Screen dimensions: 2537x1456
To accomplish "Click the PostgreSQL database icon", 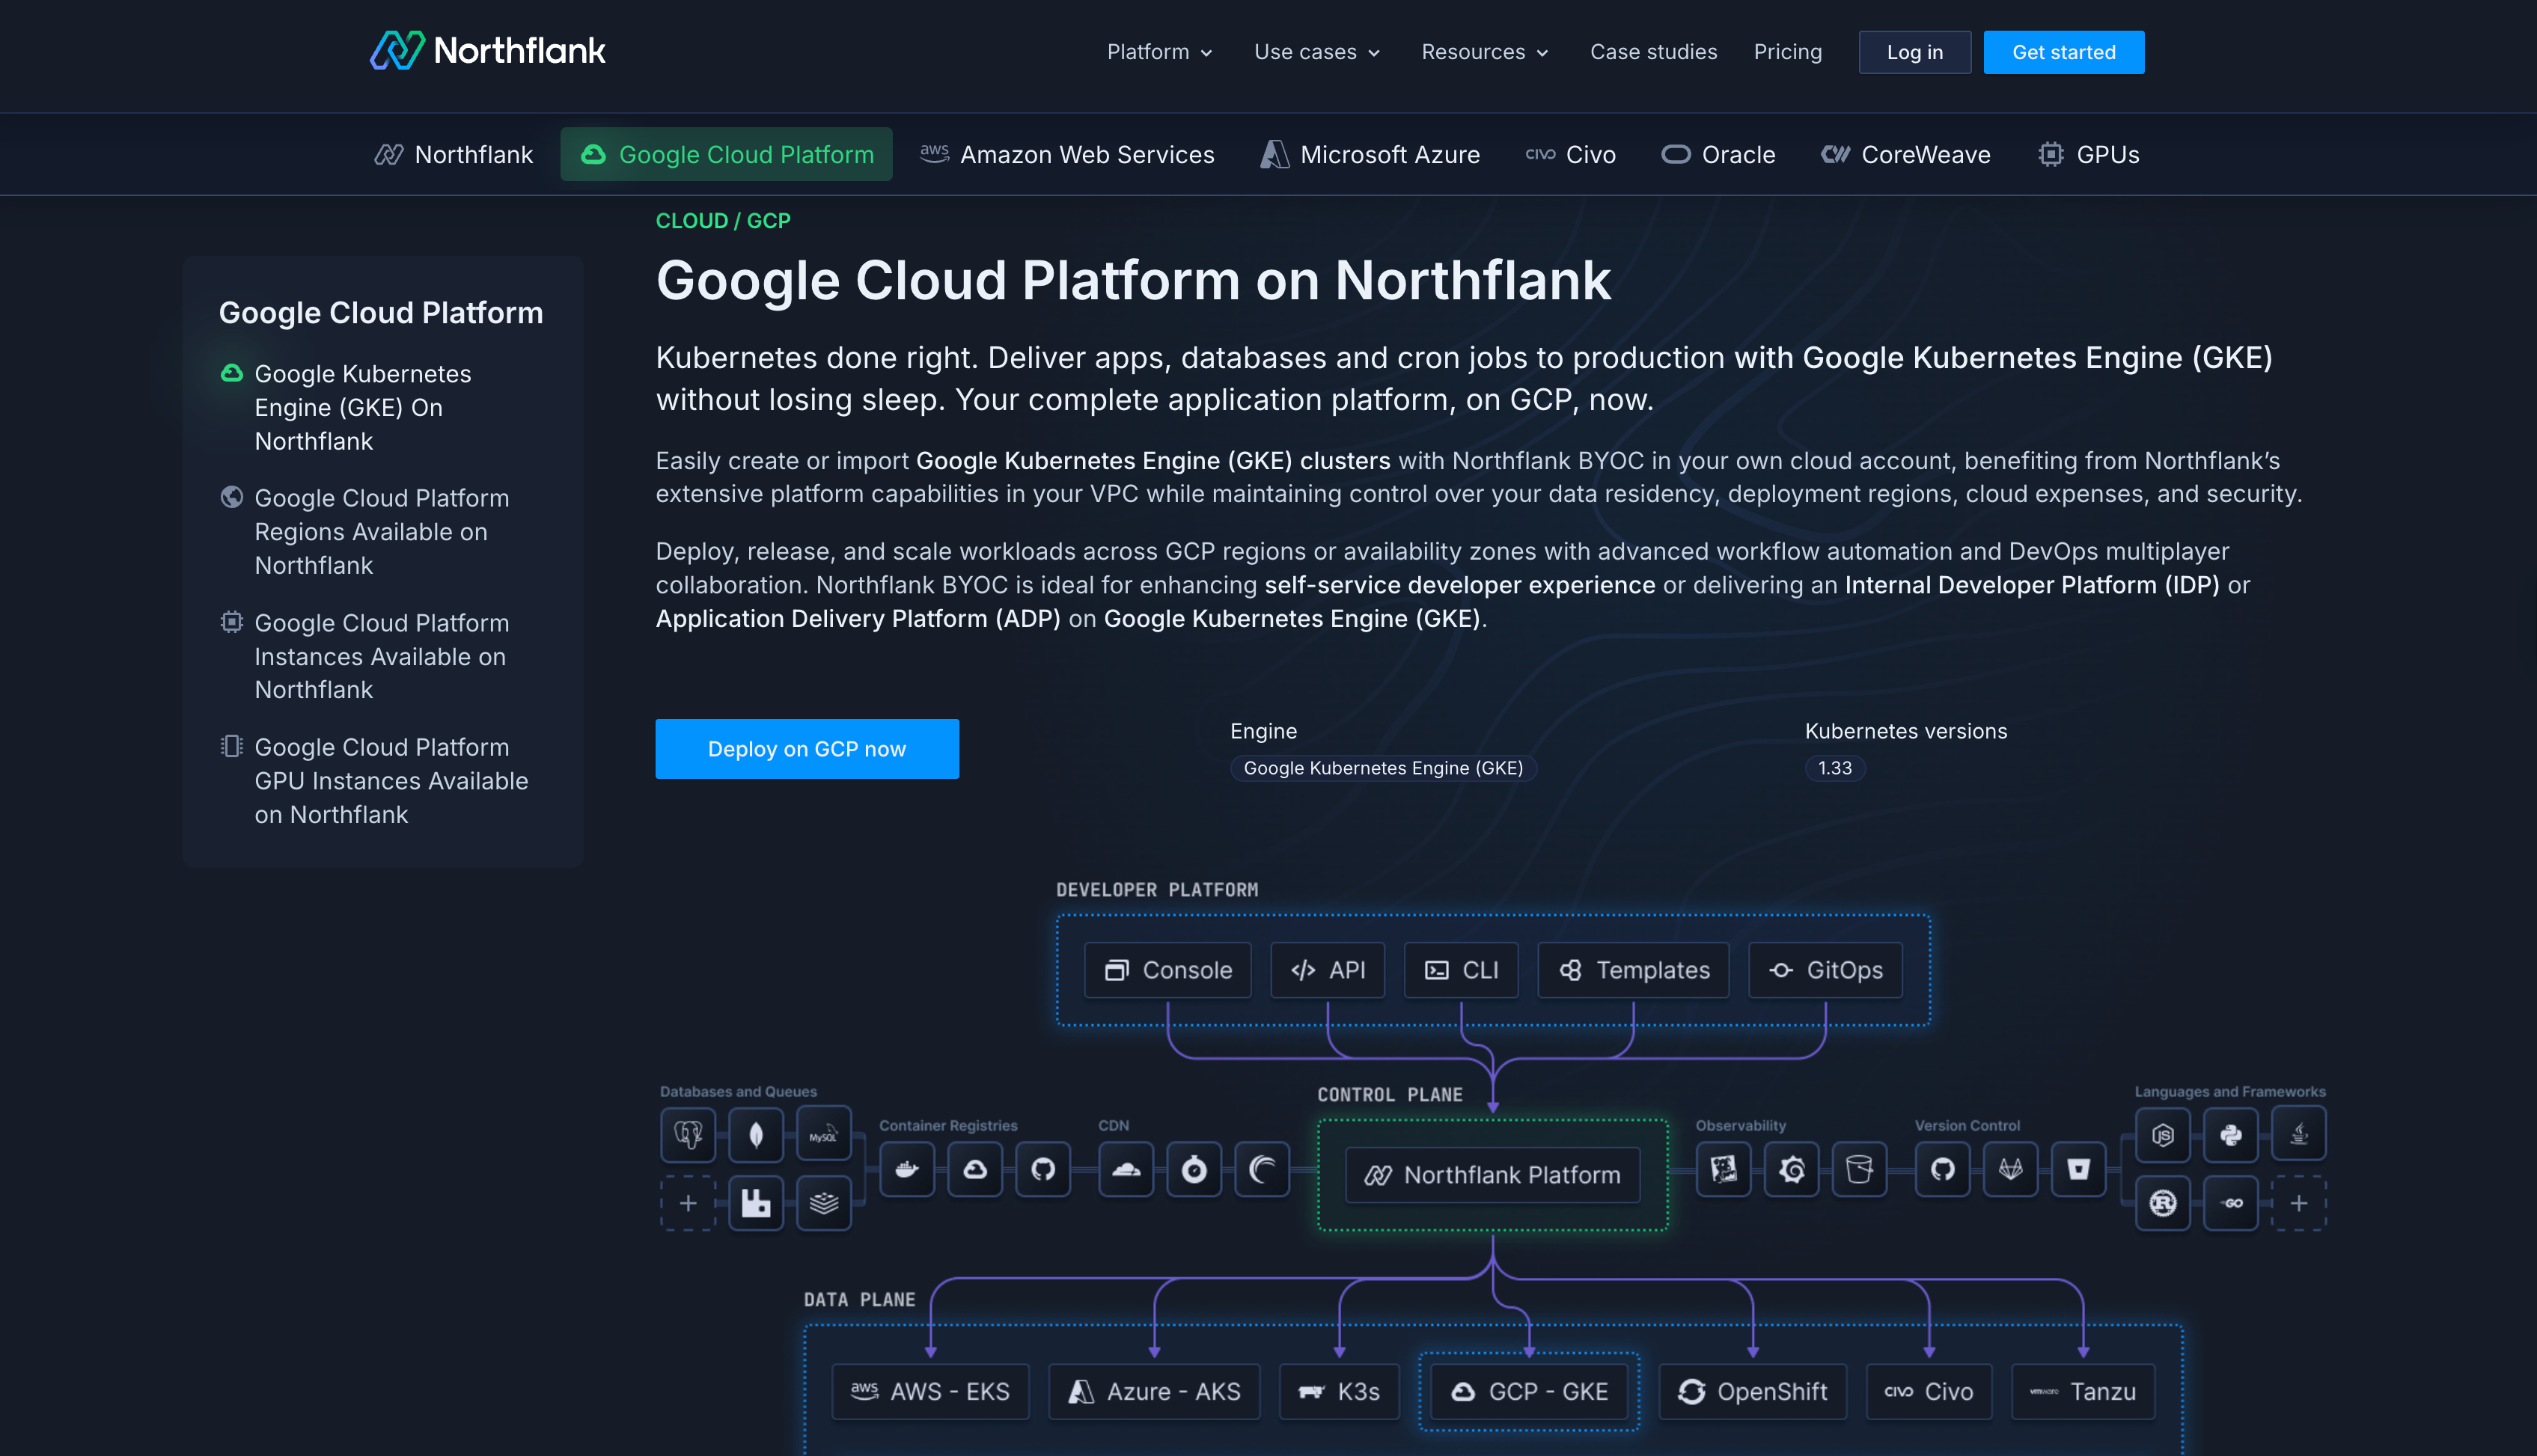I will coord(688,1134).
